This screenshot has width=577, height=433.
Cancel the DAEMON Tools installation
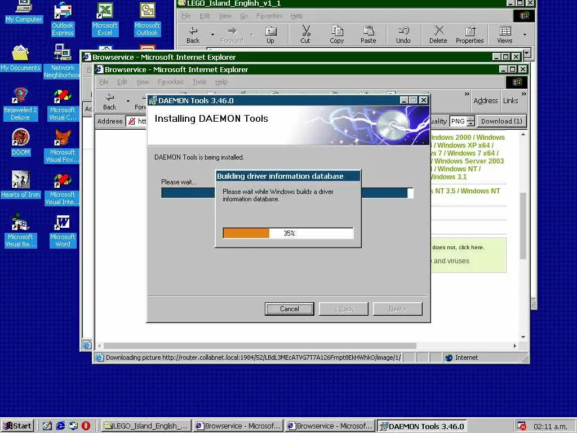click(289, 309)
